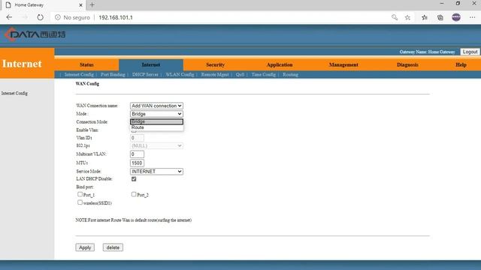Select Route in the open dropdown list
Viewport: 481px width, 270px height.
point(156,127)
